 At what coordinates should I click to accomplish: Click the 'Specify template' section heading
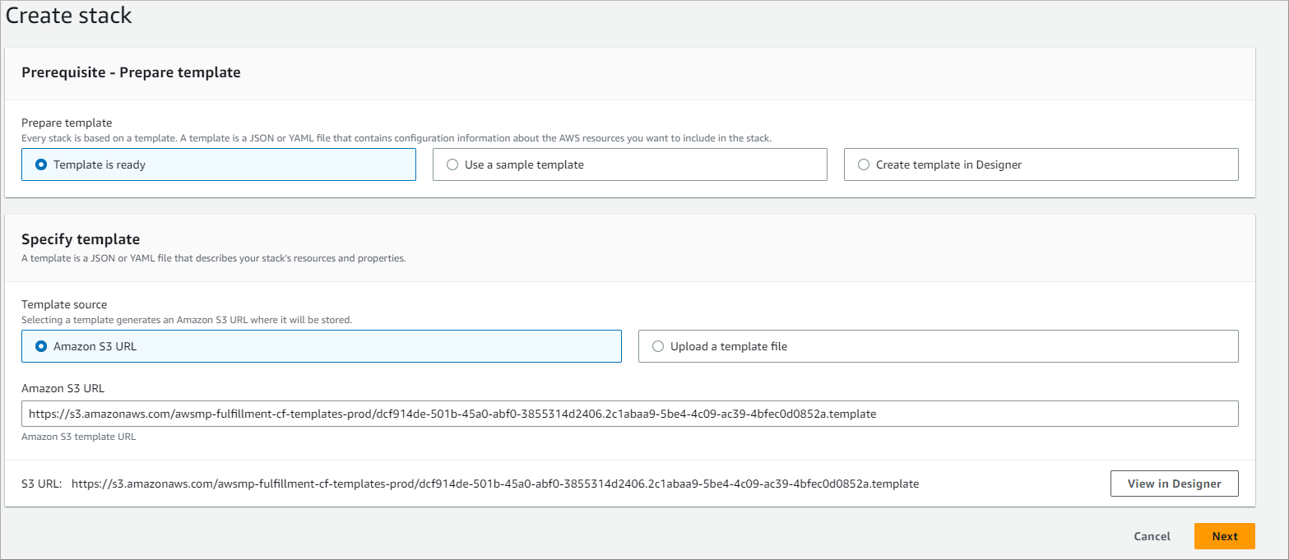click(x=81, y=239)
